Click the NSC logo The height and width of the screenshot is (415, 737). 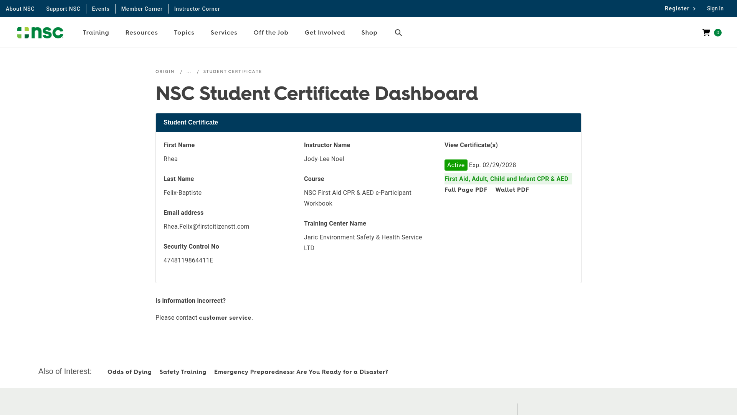tap(40, 33)
